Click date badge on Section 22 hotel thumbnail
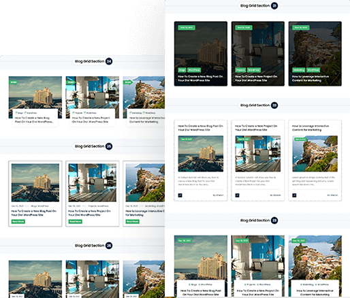 click(186, 139)
